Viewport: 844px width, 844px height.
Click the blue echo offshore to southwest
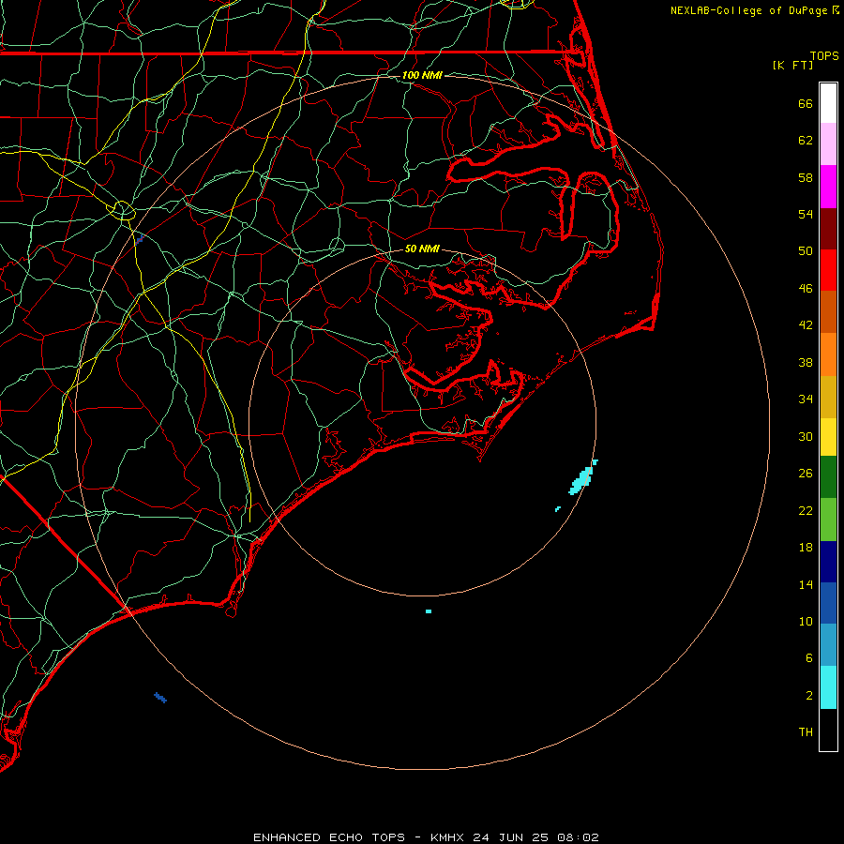point(160,698)
